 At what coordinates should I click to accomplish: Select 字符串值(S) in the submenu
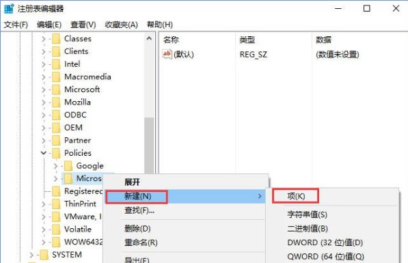(x=333, y=214)
